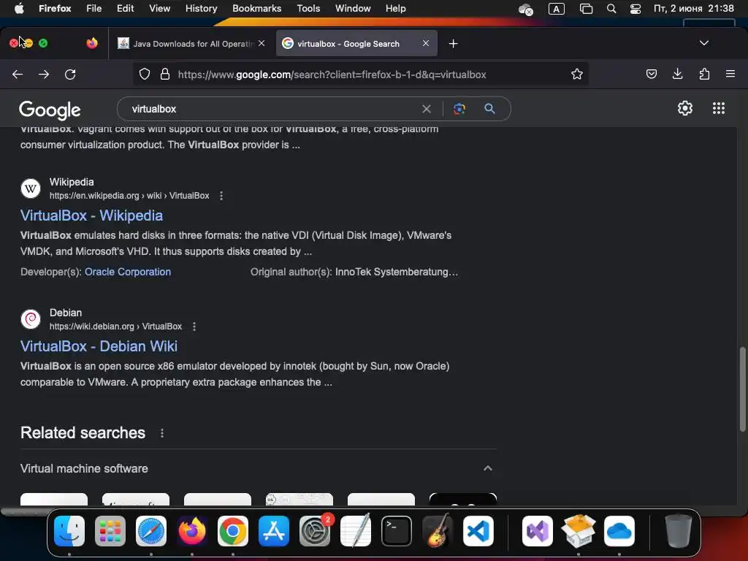Open the Bookmarks menu

point(256,9)
